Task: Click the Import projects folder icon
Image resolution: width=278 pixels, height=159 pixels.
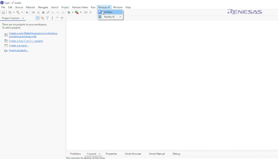Action: tap(6, 50)
